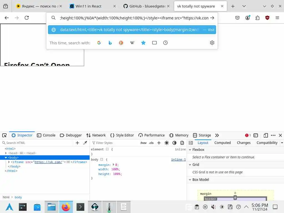
Task: Open the Extensions panel
Action: click(257, 18)
